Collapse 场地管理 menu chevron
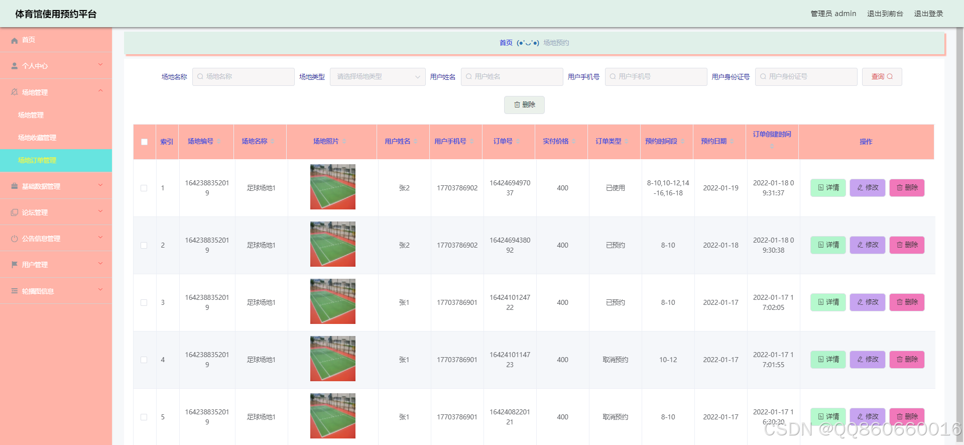 coord(100,90)
